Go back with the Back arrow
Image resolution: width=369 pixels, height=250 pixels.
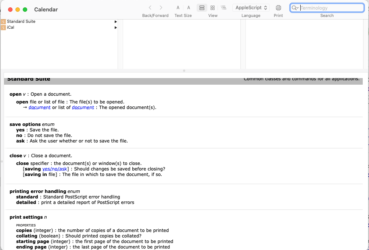(x=150, y=8)
